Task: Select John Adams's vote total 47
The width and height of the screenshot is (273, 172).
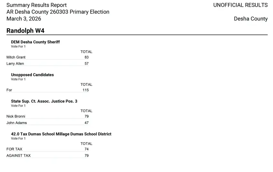Action: [86, 123]
